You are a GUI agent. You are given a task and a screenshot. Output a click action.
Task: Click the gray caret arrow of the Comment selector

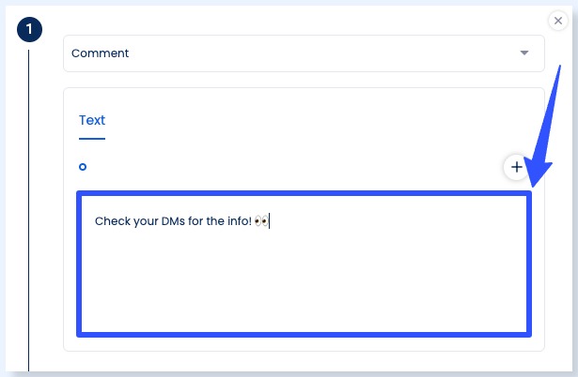click(x=524, y=53)
